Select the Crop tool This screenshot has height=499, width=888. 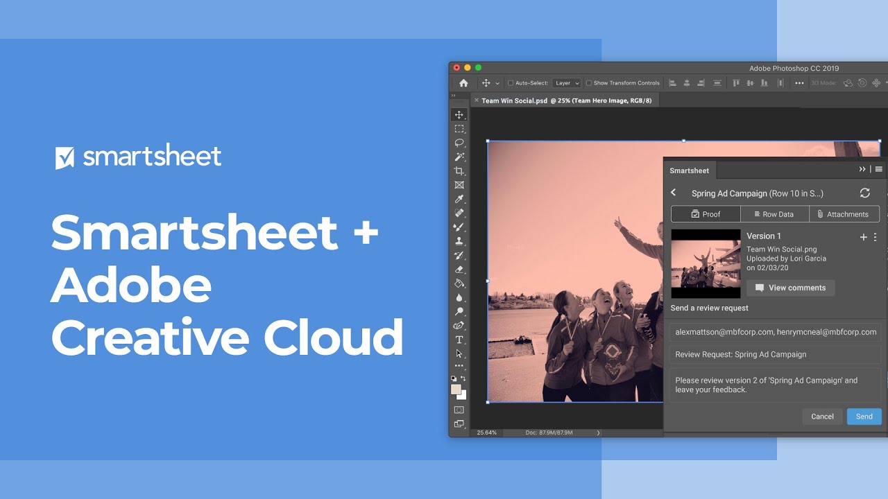pyautogui.click(x=459, y=171)
